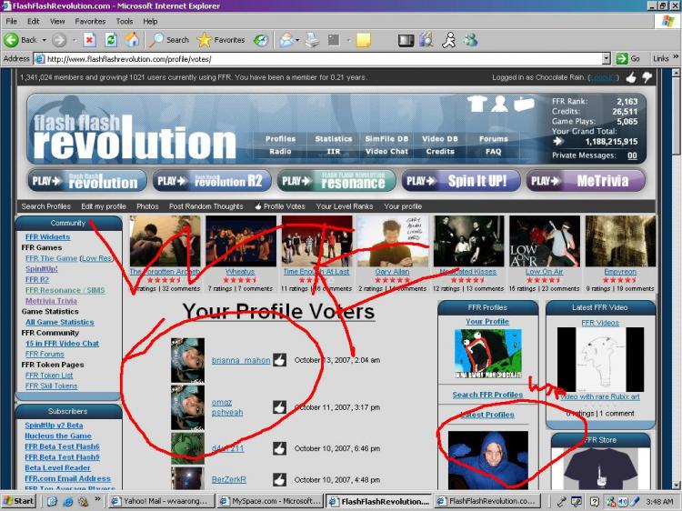Open the Mail button dropdown arrow
Image resolution: width=682 pixels, height=511 pixels.
[x=297, y=40]
